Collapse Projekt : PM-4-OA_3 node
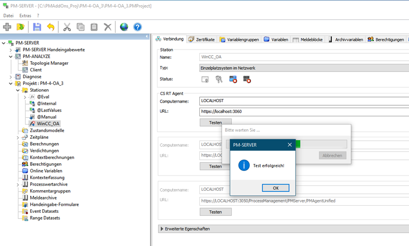Screen dimensions: 409x246 tap(11, 84)
